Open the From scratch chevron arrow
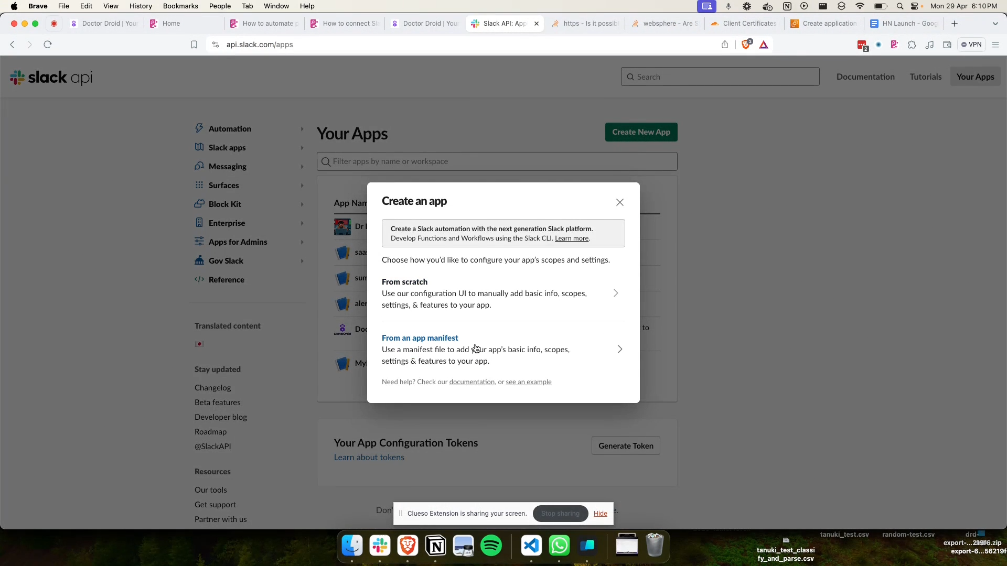1007x566 pixels. coord(616,293)
